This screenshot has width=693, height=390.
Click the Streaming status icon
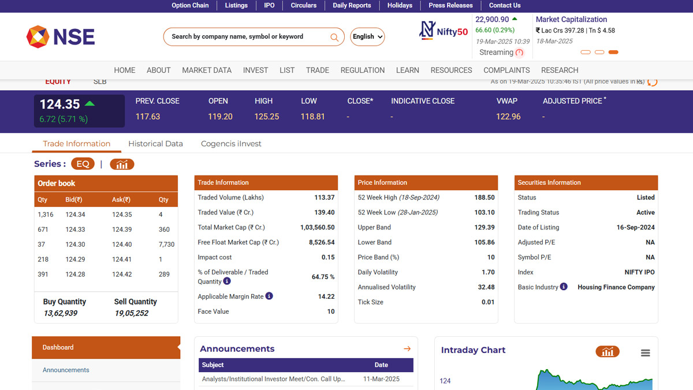tap(519, 53)
